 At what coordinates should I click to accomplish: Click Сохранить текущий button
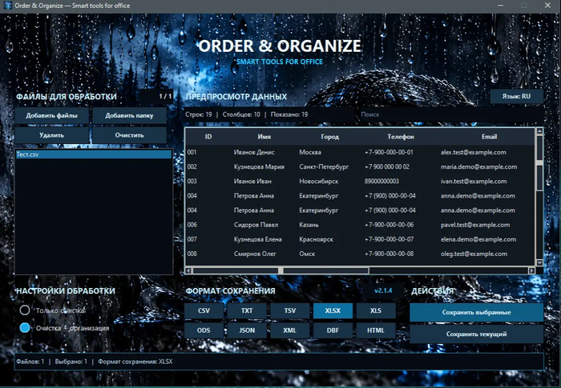(x=476, y=334)
